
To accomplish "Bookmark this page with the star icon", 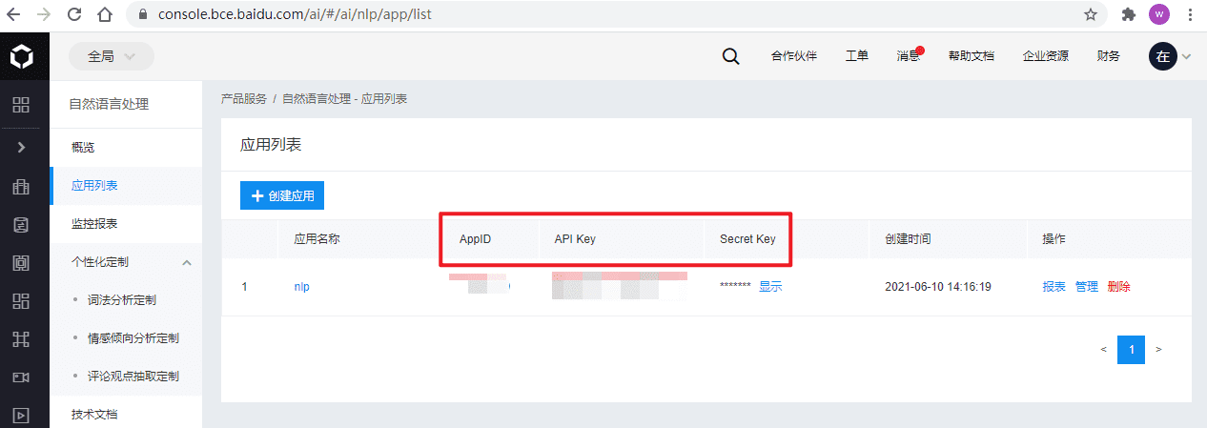I will (x=1091, y=14).
